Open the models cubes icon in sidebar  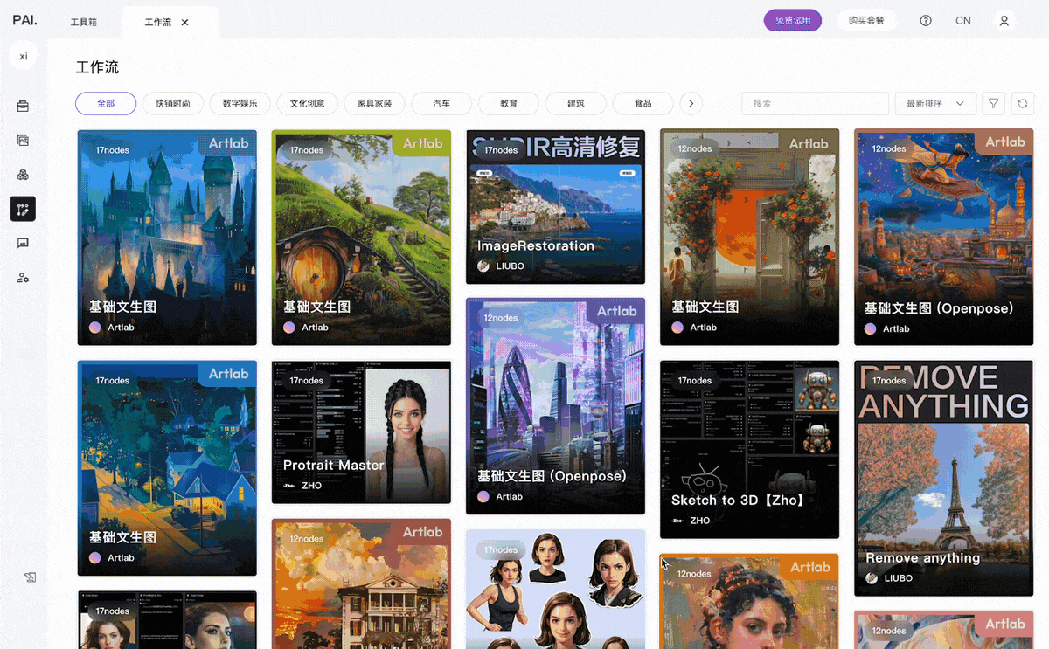click(x=23, y=175)
